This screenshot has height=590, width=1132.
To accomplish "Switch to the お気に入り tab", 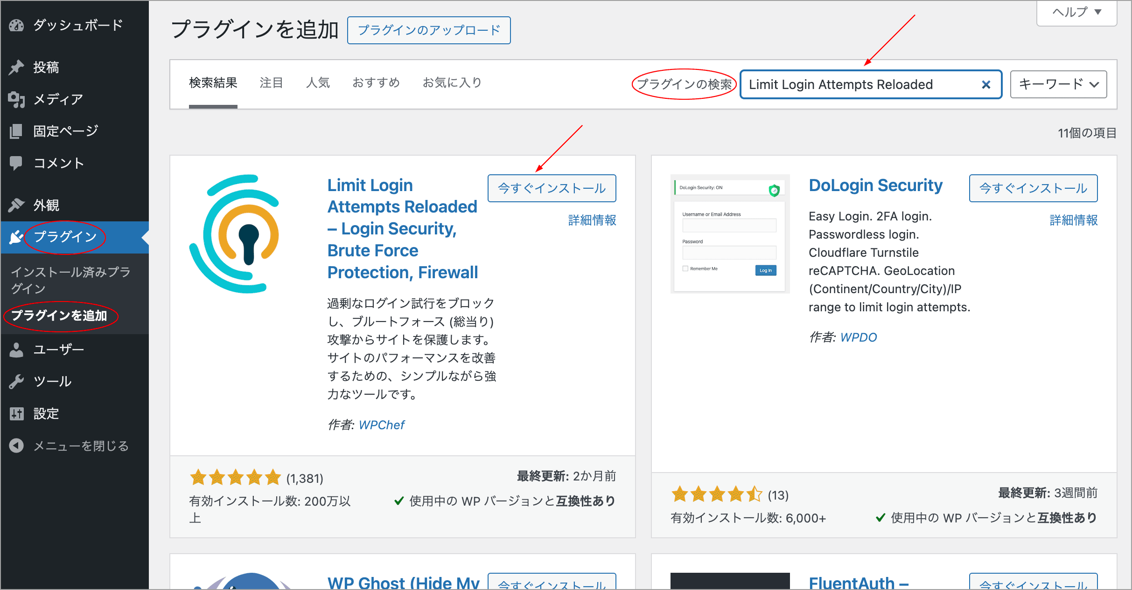I will 452,83.
